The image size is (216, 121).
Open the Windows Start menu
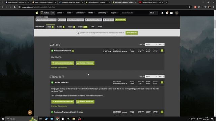[x=3, y=119]
